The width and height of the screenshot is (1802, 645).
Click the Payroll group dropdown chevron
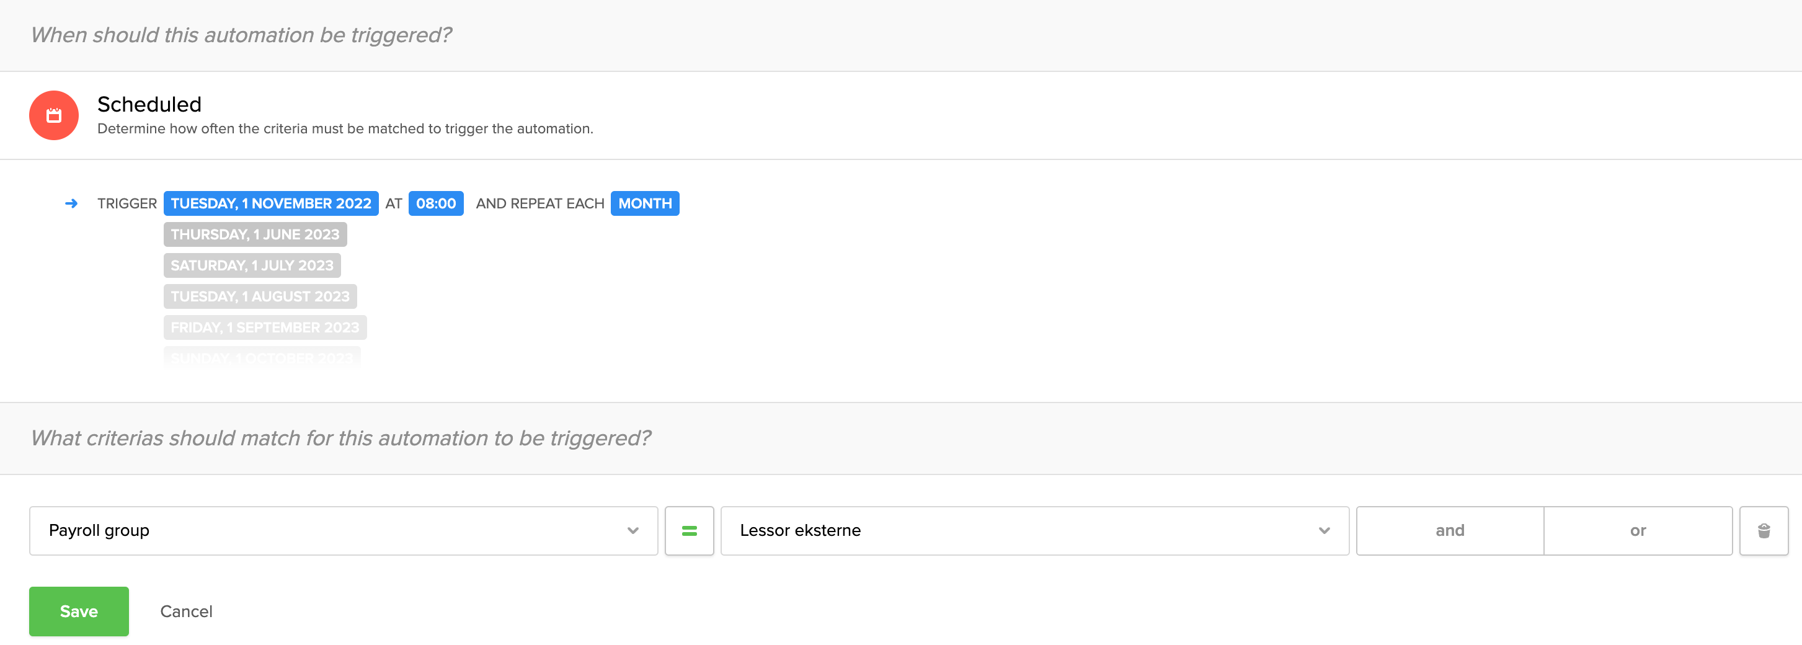click(633, 531)
